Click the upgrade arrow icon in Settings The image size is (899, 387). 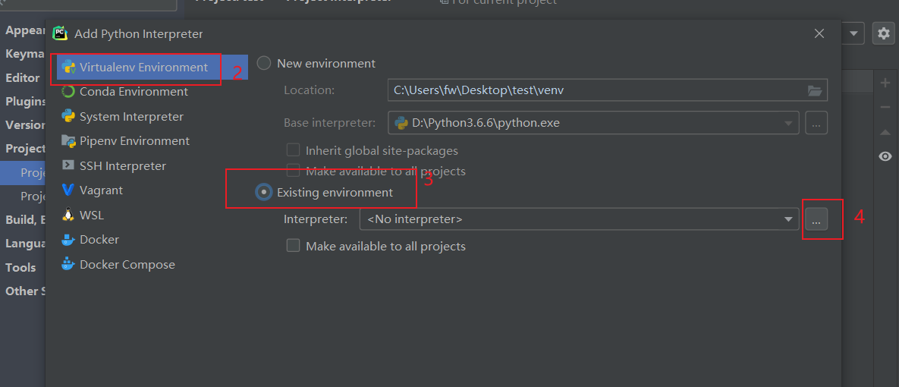click(885, 133)
